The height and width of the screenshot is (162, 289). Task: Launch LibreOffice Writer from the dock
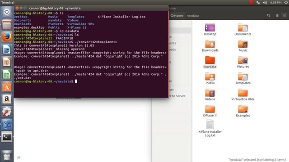coord(7,49)
